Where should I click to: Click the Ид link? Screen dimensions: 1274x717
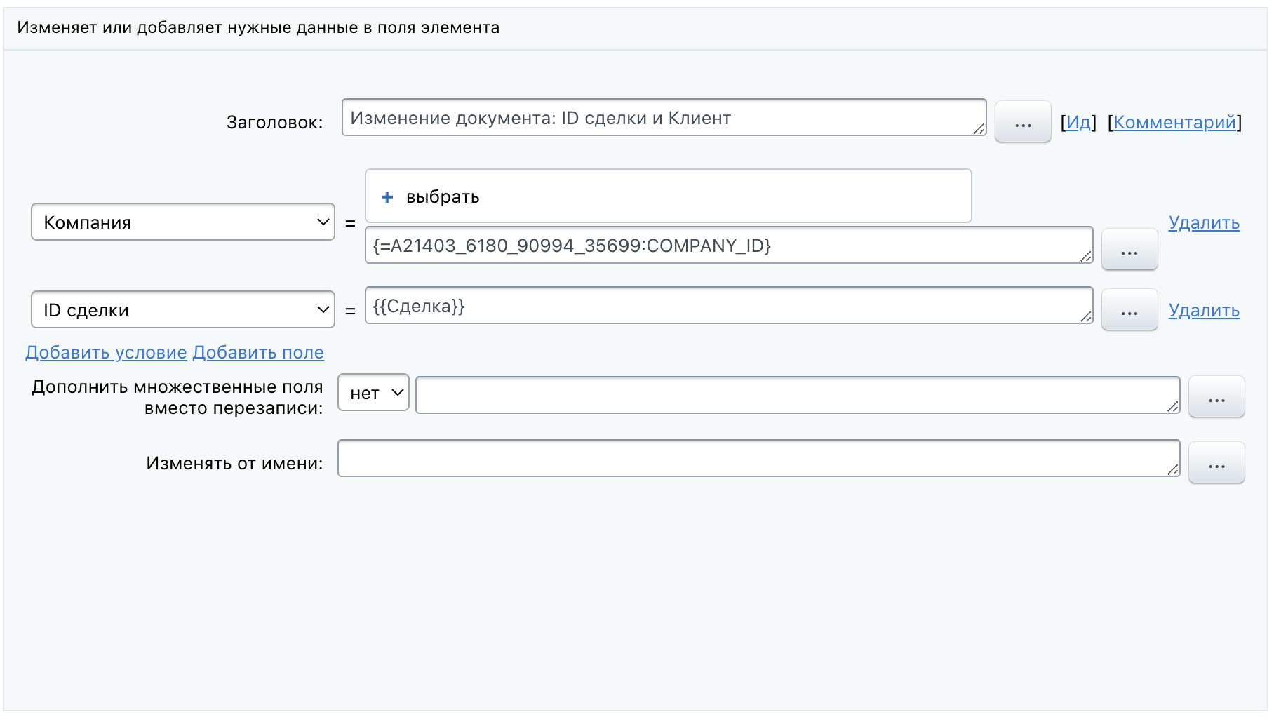coord(1078,123)
